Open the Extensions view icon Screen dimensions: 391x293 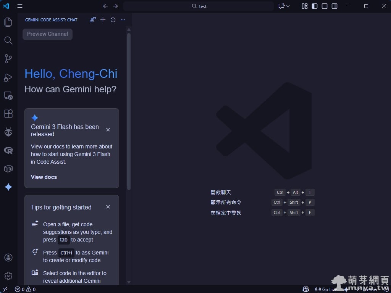[x=8, y=114]
